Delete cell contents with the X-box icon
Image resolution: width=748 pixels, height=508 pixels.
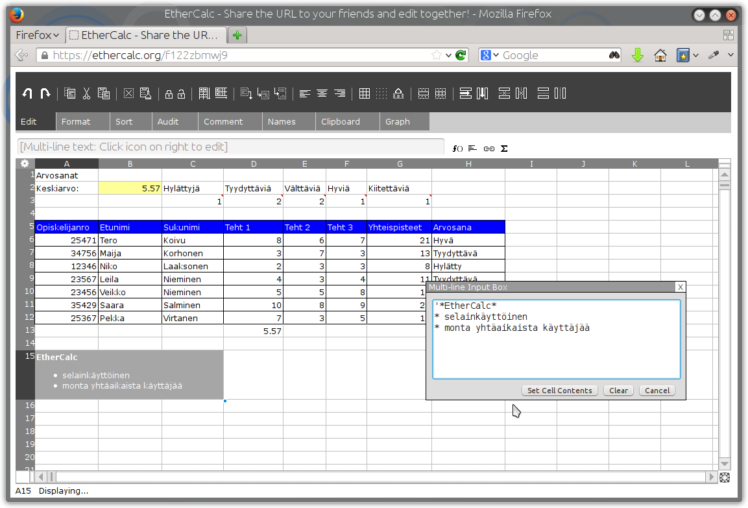tap(129, 93)
